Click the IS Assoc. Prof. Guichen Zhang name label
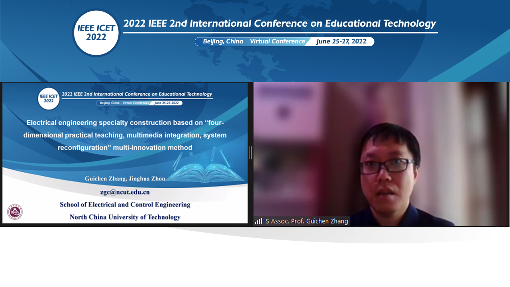The width and height of the screenshot is (510, 287). pos(307,221)
